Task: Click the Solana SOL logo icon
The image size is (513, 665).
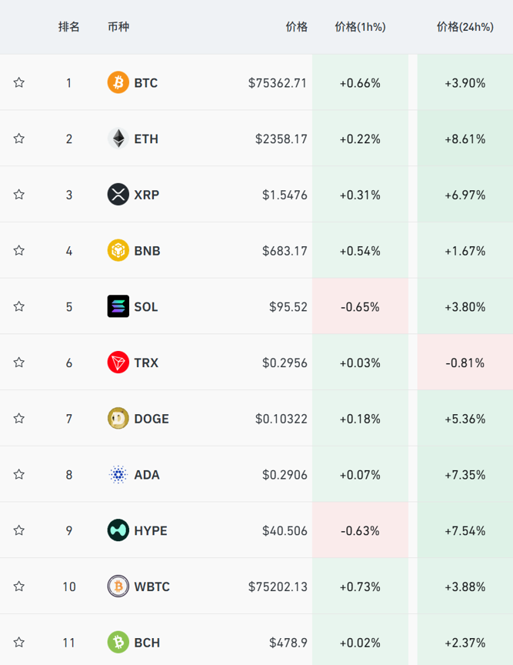Action: (118, 306)
